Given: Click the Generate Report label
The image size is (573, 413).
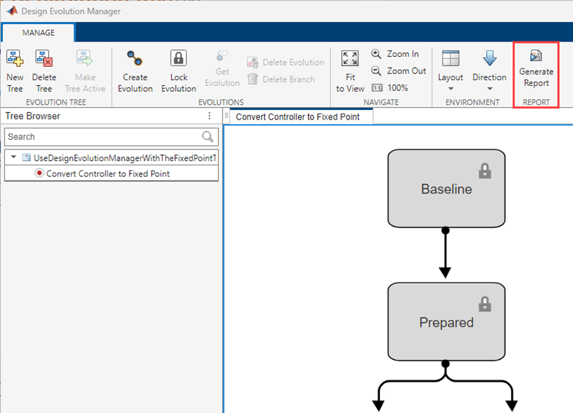Looking at the screenshot, I should coord(536,77).
